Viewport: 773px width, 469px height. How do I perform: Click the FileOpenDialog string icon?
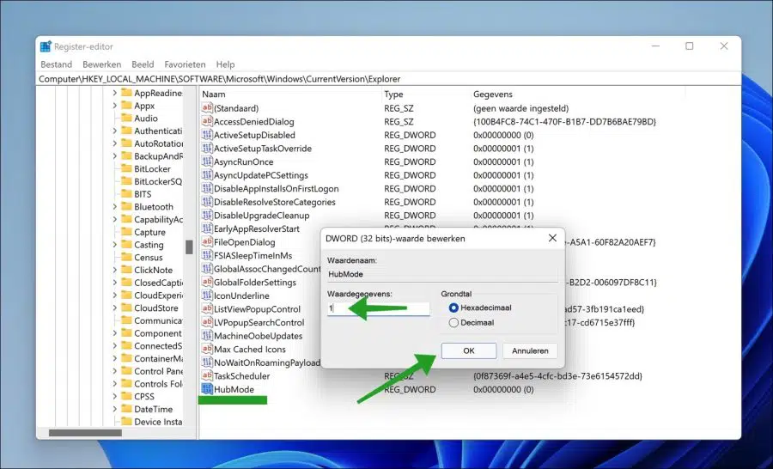coord(207,241)
